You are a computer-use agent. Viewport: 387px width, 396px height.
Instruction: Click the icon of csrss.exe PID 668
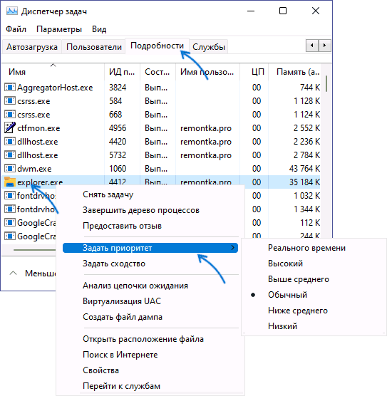tap(10, 115)
